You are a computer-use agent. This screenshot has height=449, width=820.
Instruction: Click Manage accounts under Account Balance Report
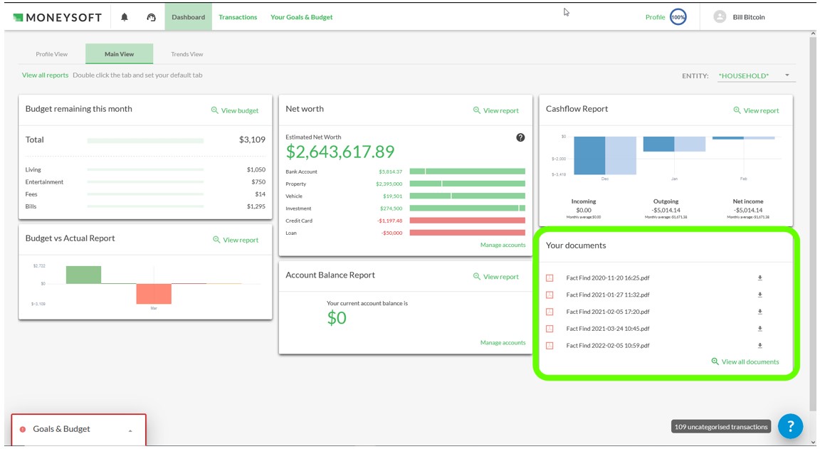pyautogui.click(x=503, y=343)
